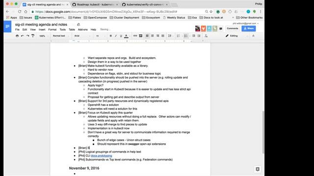This screenshot has height=176, width=314.
Task: Toggle the bulleted list
Action: pos(186,36)
